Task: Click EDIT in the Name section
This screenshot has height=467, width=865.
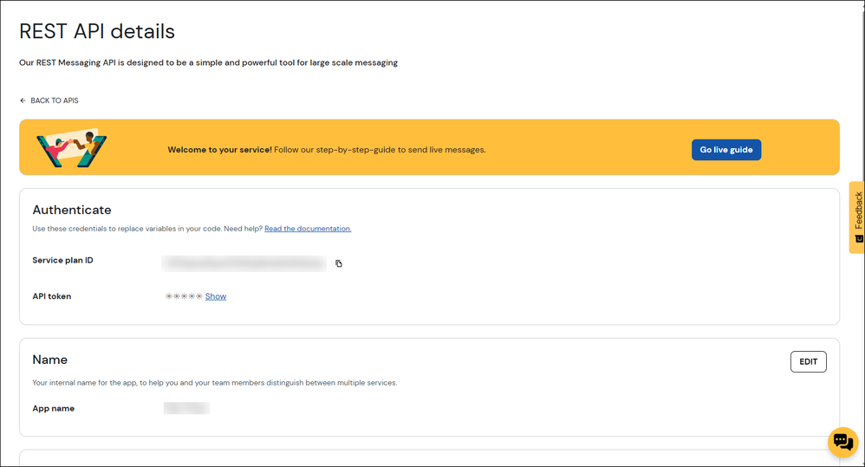Action: point(808,361)
